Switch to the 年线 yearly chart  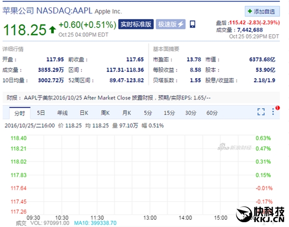point(62,113)
